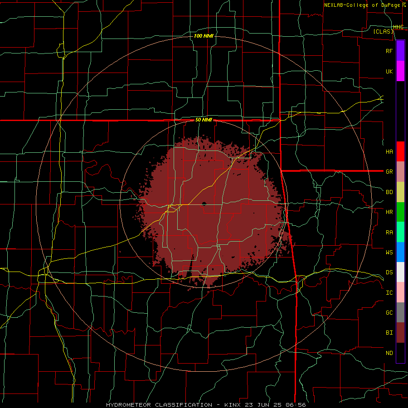Click the 'RF' legend label
This screenshot has width=408, height=408.
tap(389, 51)
